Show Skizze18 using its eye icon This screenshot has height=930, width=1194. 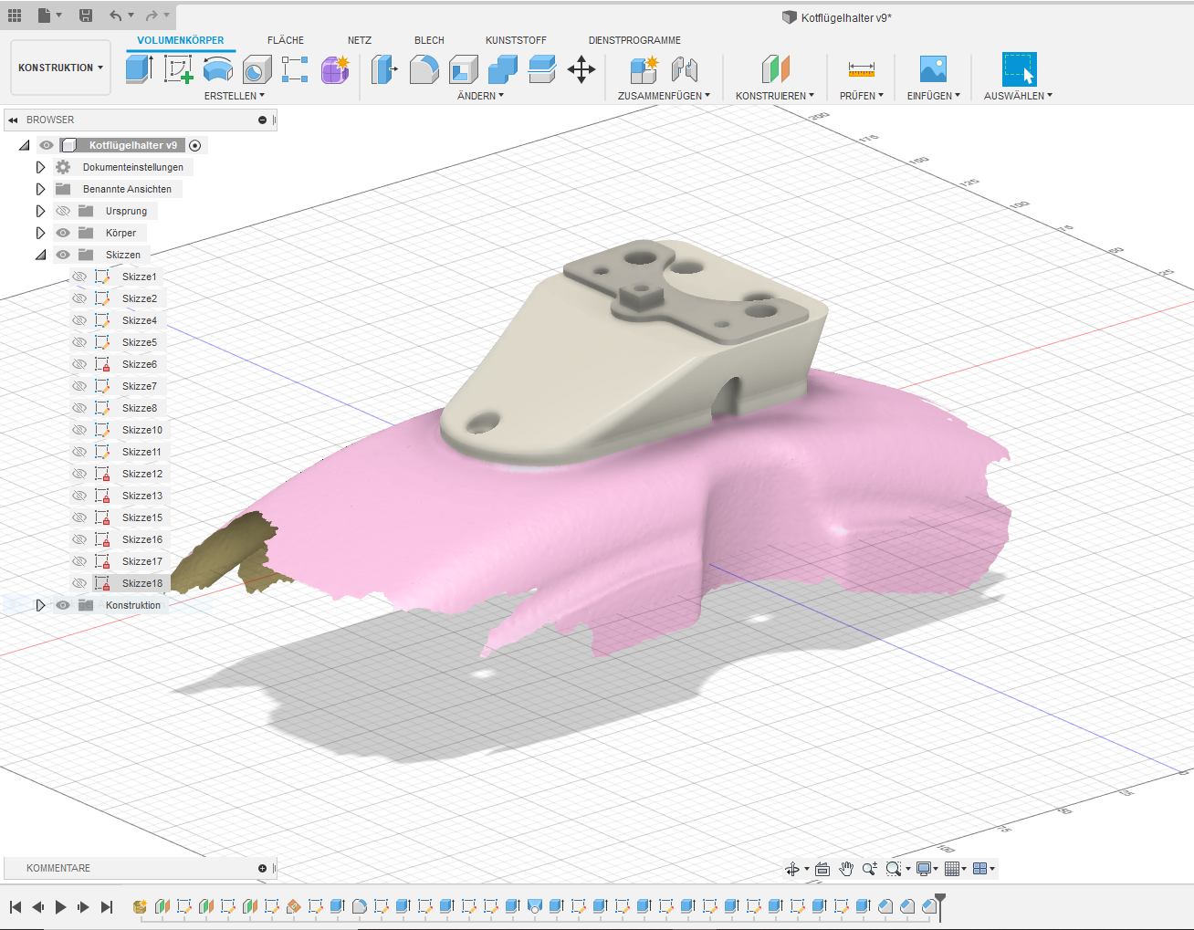79,583
